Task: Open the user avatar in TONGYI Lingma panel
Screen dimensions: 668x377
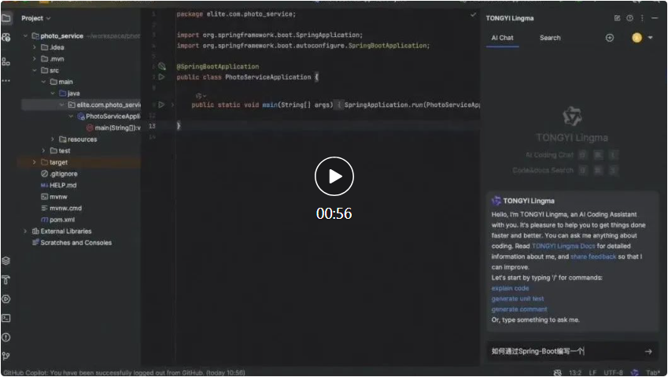Action: coord(637,38)
